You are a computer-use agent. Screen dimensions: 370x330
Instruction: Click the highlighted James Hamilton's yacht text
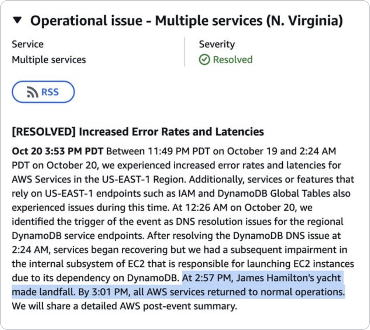282,278
